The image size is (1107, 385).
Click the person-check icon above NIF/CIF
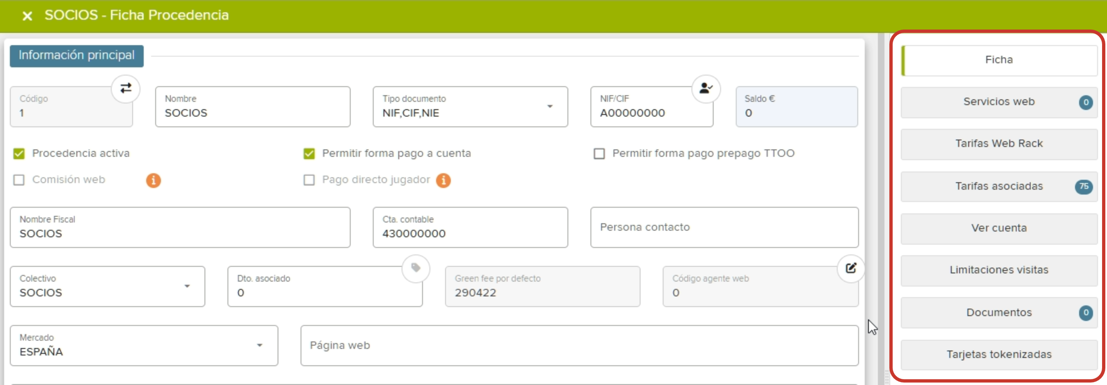(705, 89)
